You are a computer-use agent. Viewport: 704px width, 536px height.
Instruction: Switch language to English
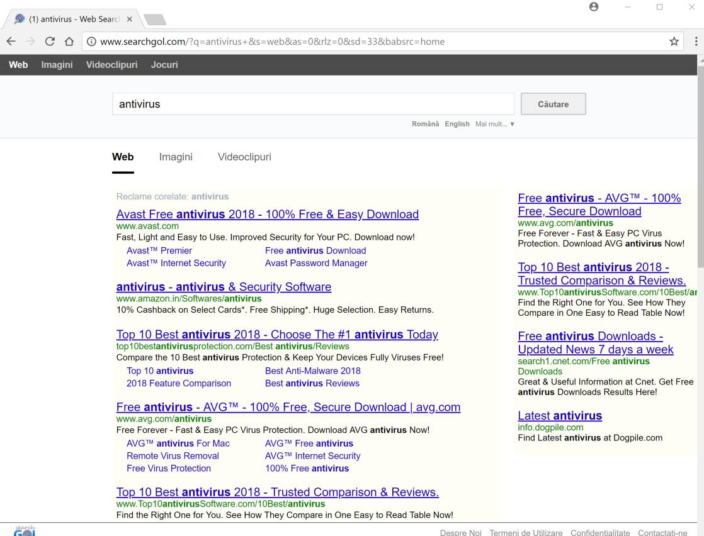click(457, 124)
